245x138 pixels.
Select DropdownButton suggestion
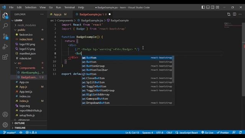point(127,103)
